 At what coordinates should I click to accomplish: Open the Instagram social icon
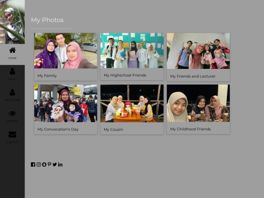(39, 164)
